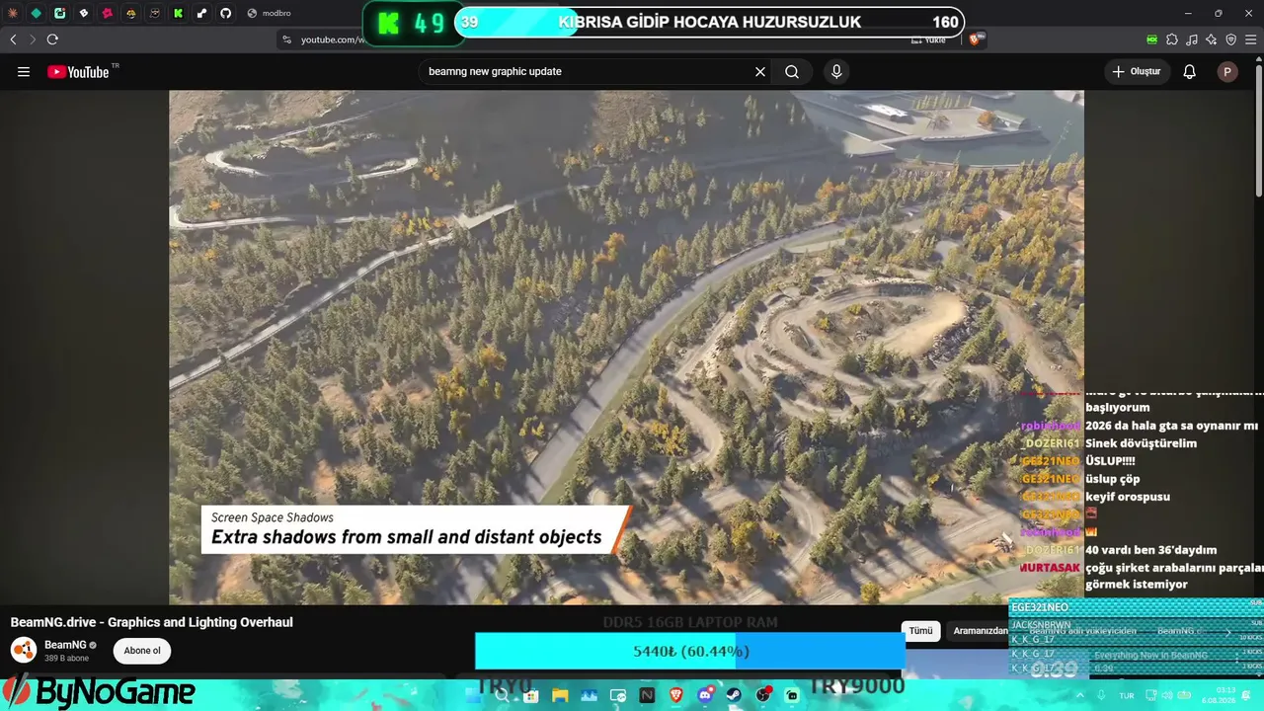
Task: Open the Brave Shields icon
Action: [x=977, y=39]
